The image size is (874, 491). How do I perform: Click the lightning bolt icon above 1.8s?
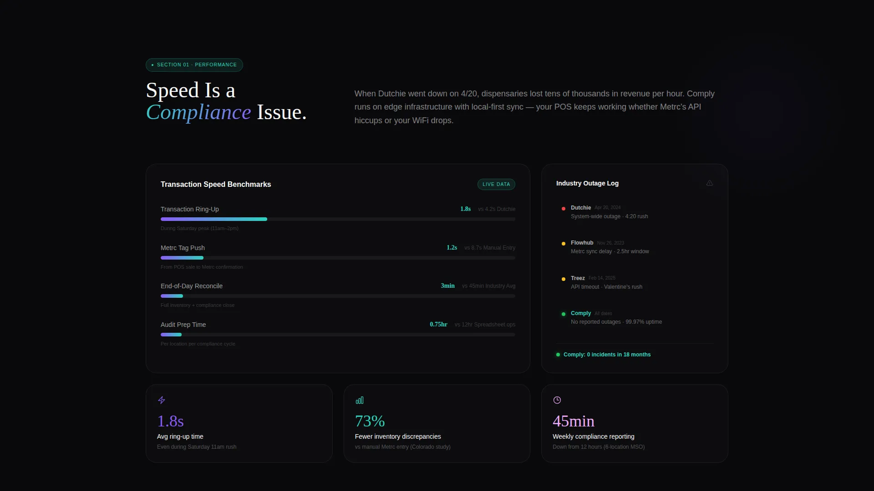162,400
